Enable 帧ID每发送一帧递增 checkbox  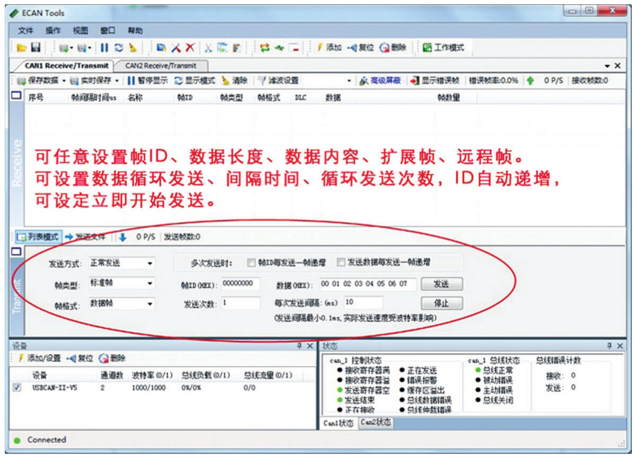point(251,262)
